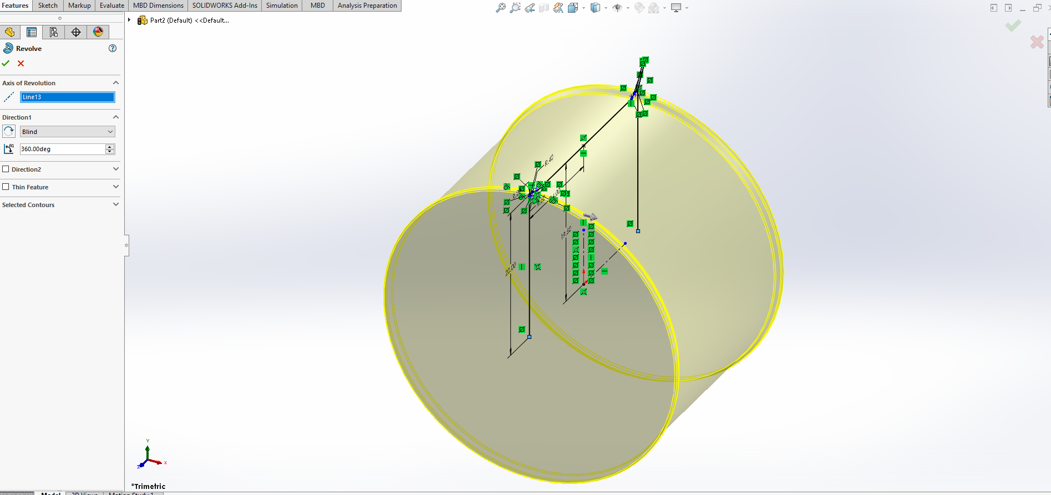This screenshot has width=1051, height=495.
Task: Click the 360.00deg angle input field
Action: pyautogui.click(x=62, y=149)
